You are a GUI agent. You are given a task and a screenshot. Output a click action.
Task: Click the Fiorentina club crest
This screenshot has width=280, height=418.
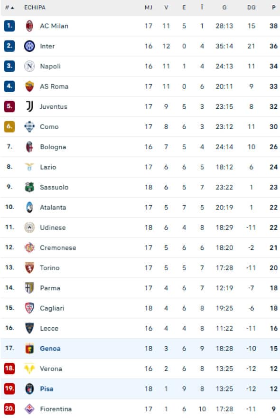[x=30, y=408]
